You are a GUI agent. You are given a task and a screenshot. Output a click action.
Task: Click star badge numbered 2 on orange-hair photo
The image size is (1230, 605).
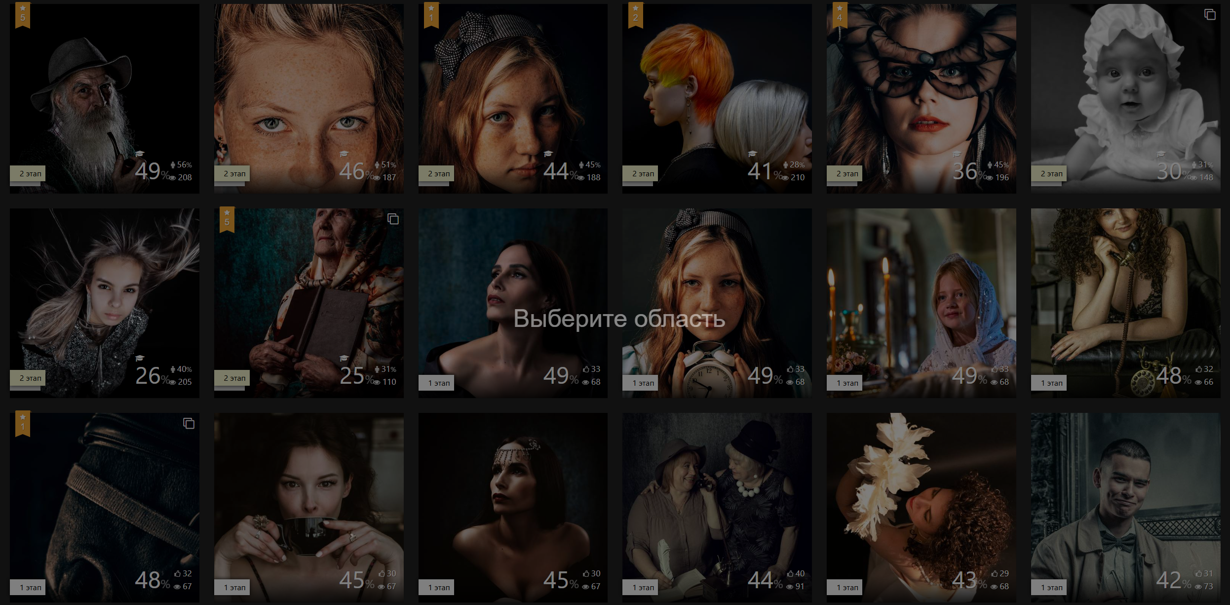tap(635, 15)
